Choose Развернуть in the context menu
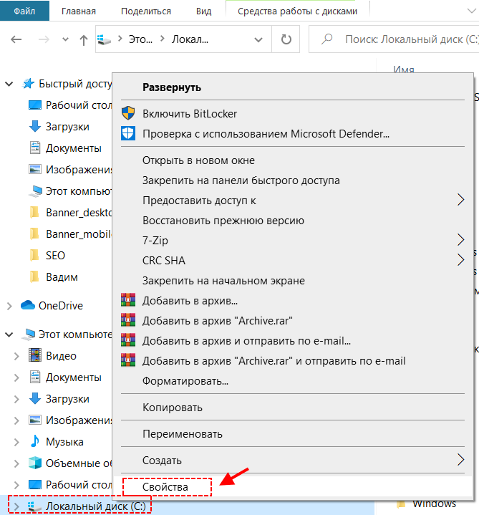479x515 pixels. point(292,87)
